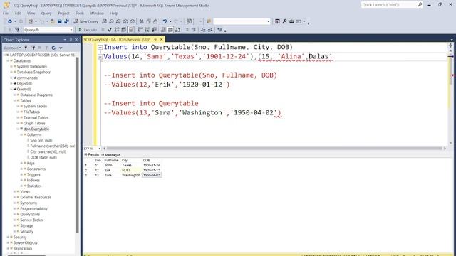Switch to the Messages tab
The width and height of the screenshot is (456, 256).
click(111, 155)
